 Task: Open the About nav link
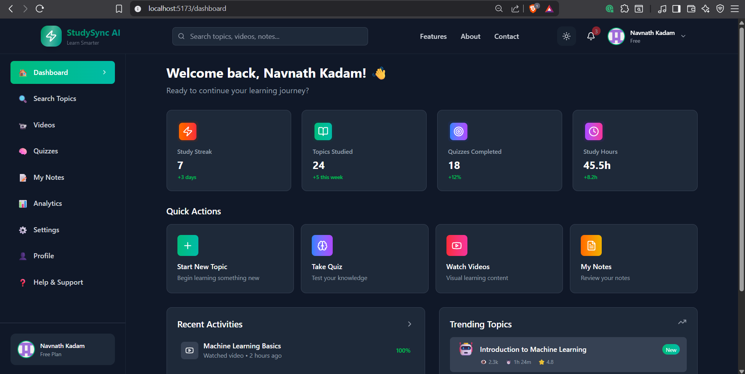pyautogui.click(x=471, y=36)
